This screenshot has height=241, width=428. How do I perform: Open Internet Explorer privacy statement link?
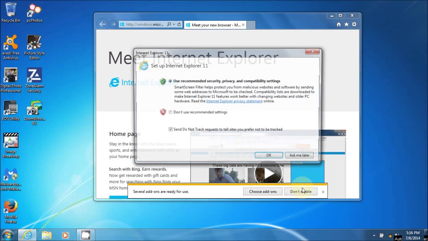pos(234,101)
